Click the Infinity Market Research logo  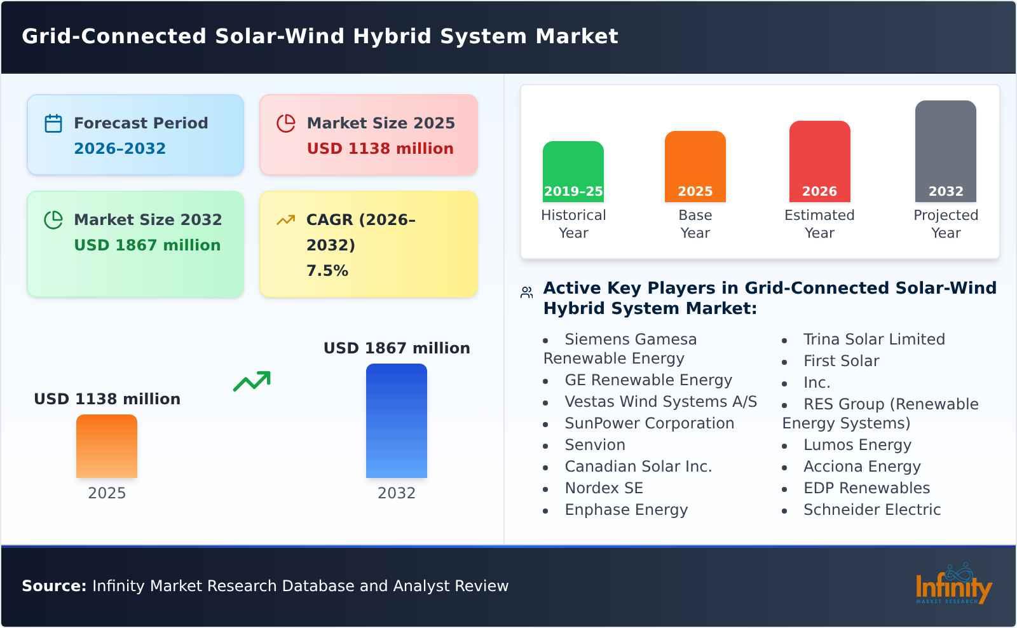pyautogui.click(x=953, y=586)
